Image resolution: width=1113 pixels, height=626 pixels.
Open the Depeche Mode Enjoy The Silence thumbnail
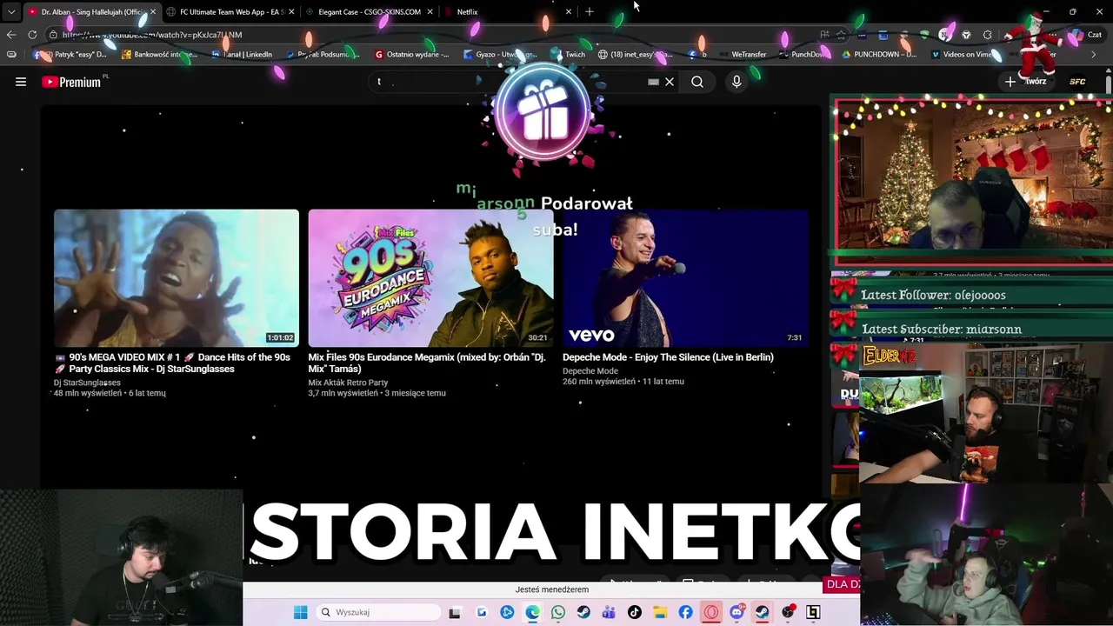pyautogui.click(x=685, y=278)
